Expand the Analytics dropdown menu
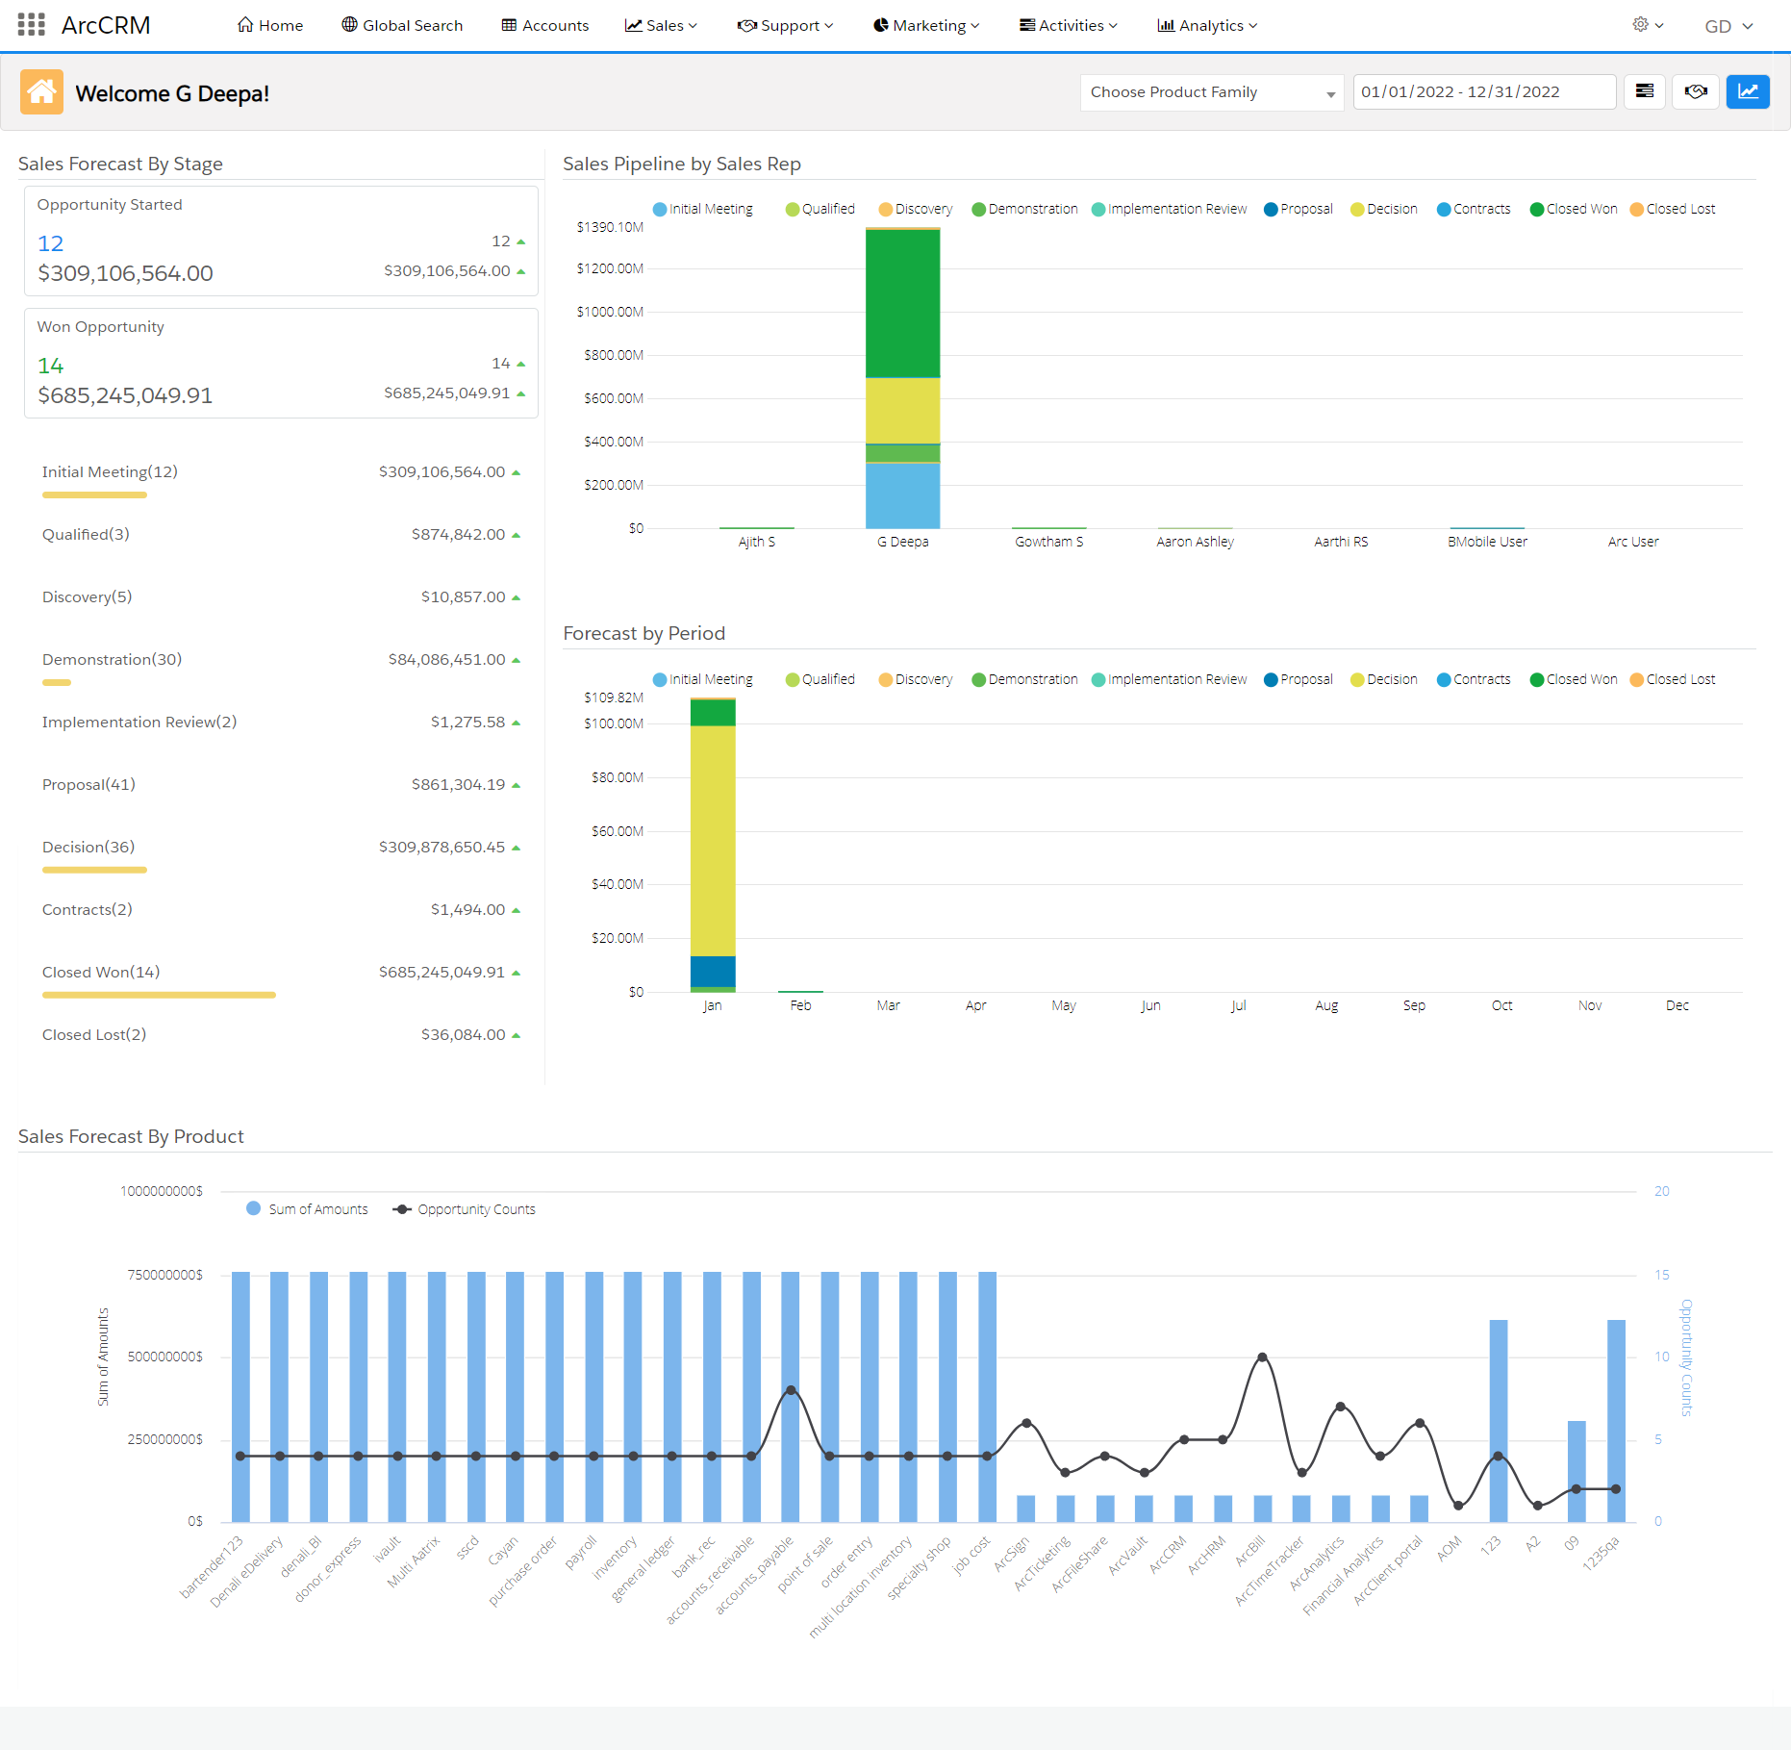The width and height of the screenshot is (1791, 1750). click(x=1207, y=25)
